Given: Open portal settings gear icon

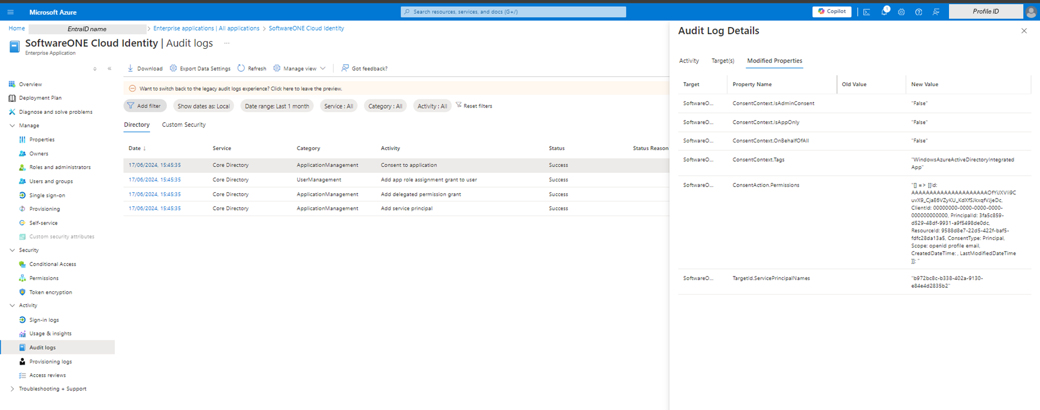Looking at the screenshot, I should pos(901,12).
